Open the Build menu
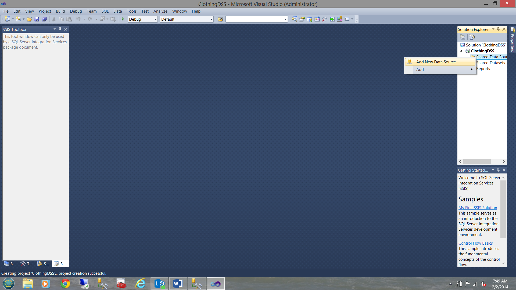Viewport: 516px width, 290px height. pos(60,11)
